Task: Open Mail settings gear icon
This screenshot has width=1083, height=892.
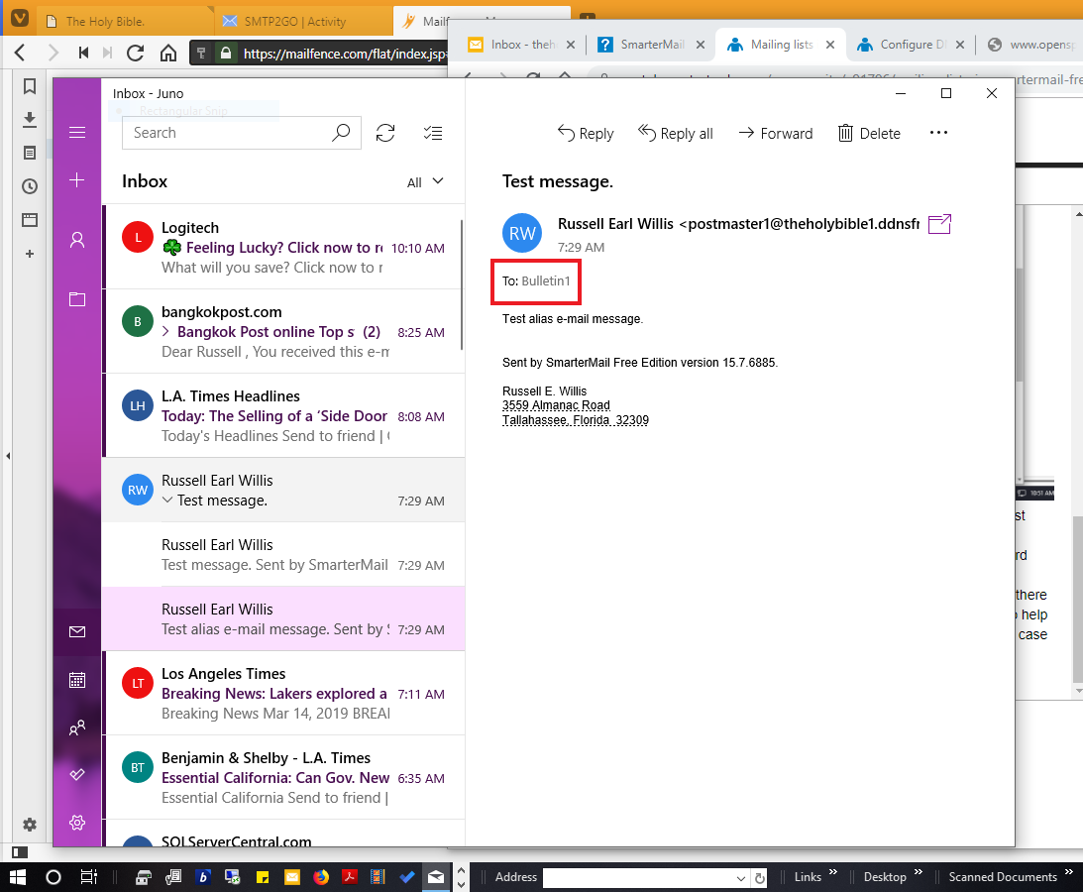Action: tap(77, 823)
